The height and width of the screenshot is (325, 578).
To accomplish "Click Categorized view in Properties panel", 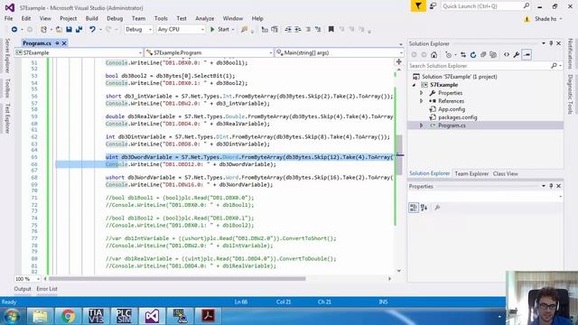I will pos(414,208).
